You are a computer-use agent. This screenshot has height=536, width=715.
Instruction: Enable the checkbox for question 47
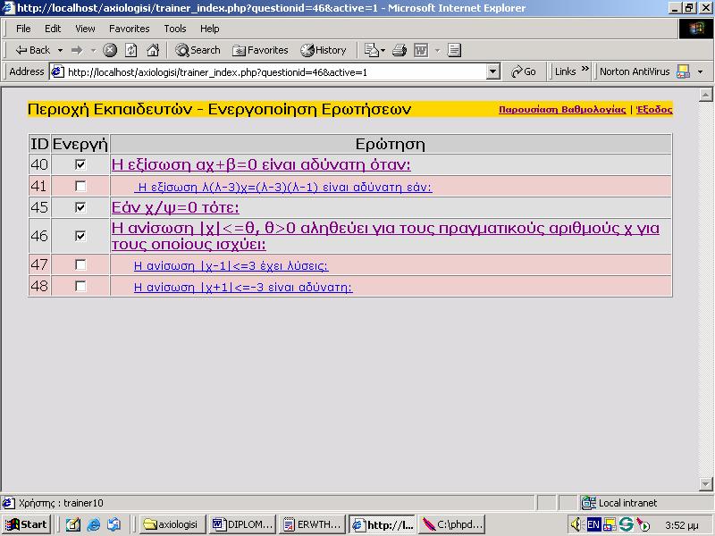coord(80,264)
